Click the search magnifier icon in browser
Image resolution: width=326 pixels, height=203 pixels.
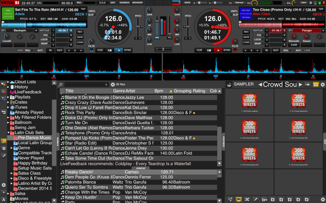pyautogui.click(x=60, y=84)
